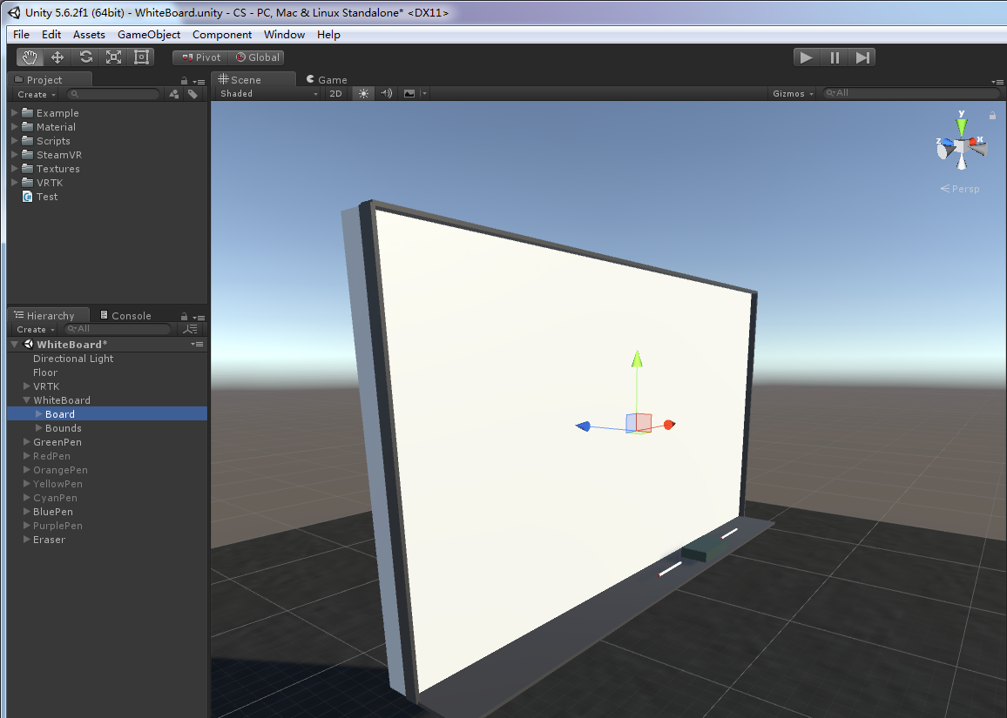
Task: Pause the editor playback
Action: click(x=835, y=57)
